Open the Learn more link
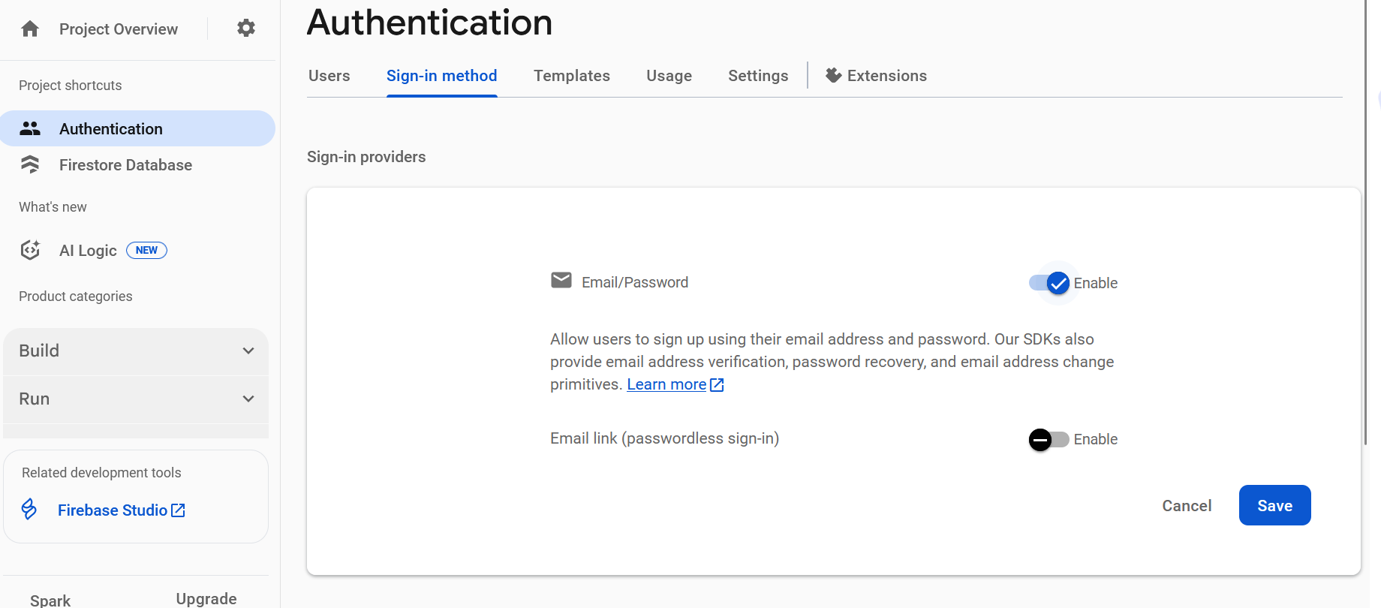This screenshot has width=1381, height=608. (666, 384)
